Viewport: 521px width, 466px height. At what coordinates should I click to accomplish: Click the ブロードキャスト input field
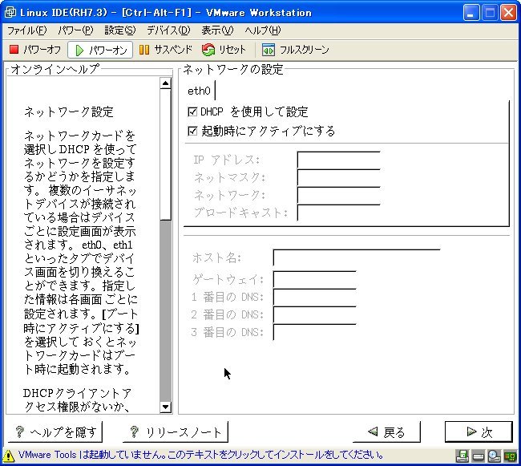click(338, 213)
